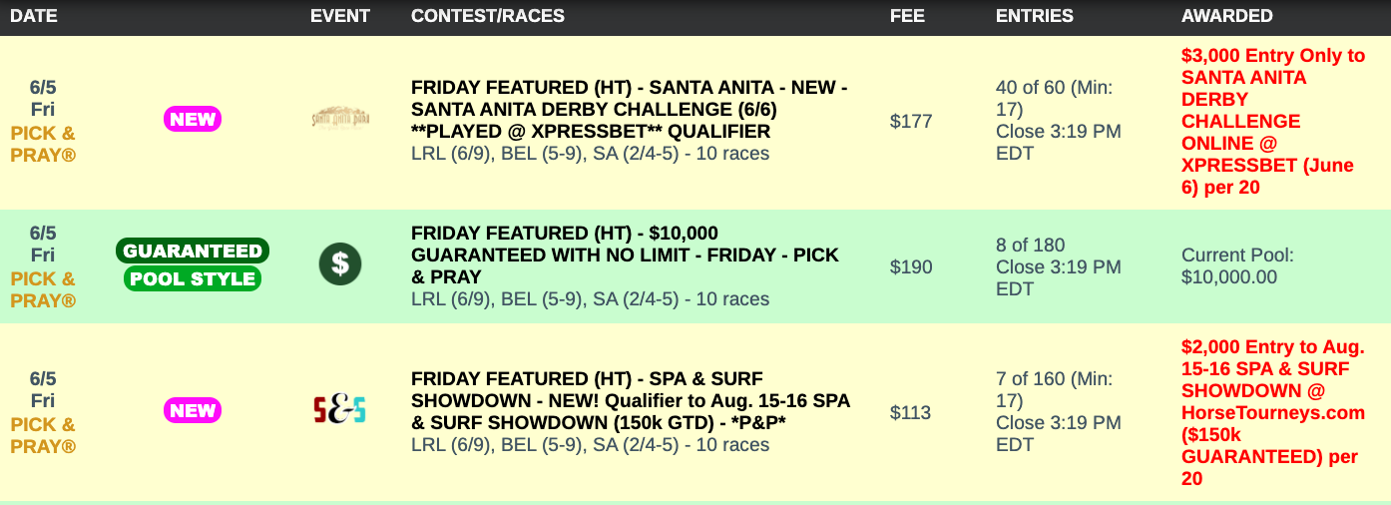Click the Santa Anita Park event logo
The width and height of the screenshot is (1391, 505).
pos(340,120)
